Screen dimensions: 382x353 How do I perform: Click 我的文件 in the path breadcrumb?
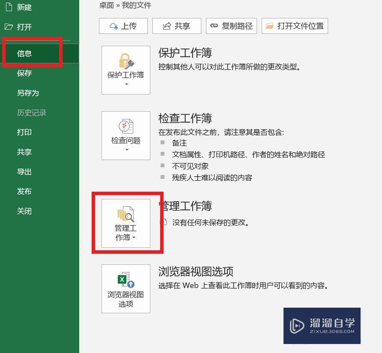click(x=137, y=5)
